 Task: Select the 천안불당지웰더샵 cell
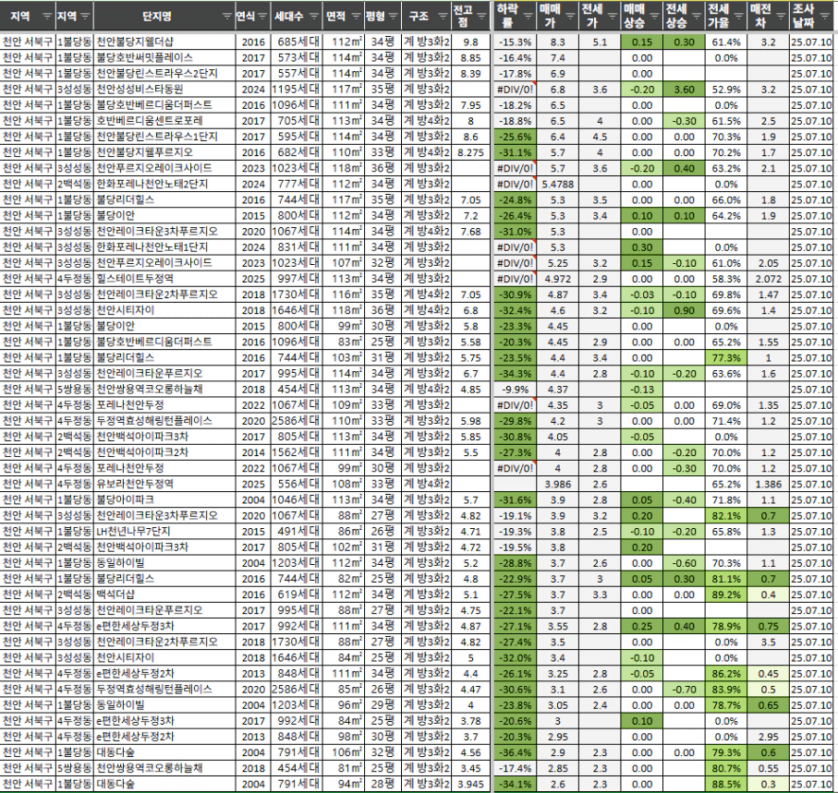click(164, 42)
